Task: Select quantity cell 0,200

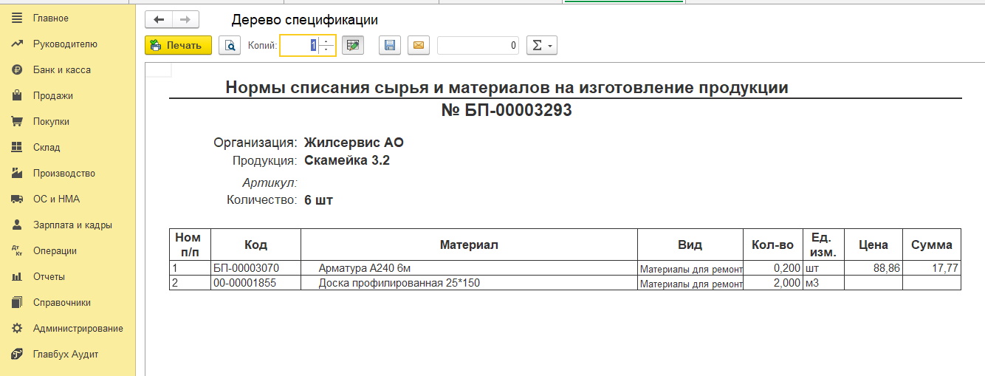Action: click(x=772, y=268)
